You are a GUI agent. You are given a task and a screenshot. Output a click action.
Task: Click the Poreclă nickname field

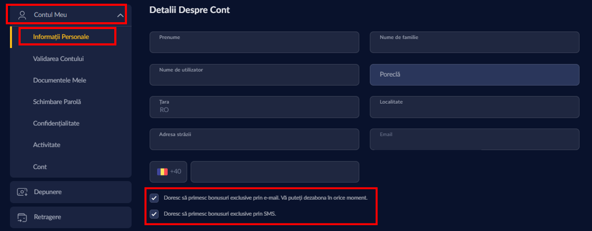pyautogui.click(x=474, y=75)
